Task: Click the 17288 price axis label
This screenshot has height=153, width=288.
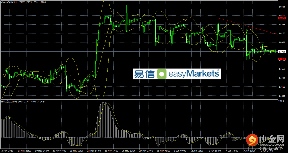Action: pyautogui.click(x=282, y=96)
